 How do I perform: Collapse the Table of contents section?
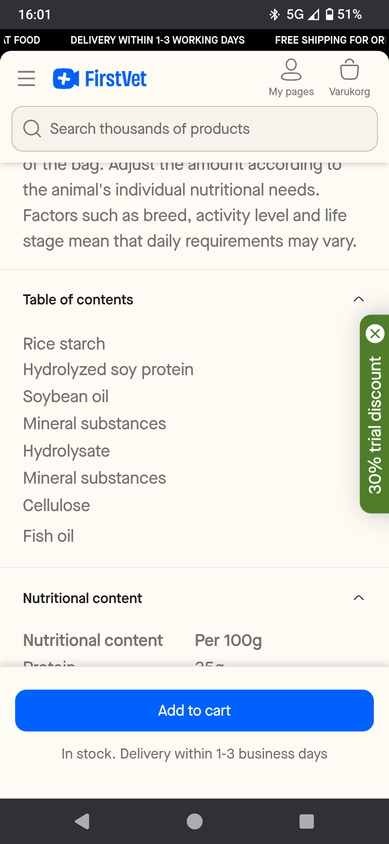[358, 299]
